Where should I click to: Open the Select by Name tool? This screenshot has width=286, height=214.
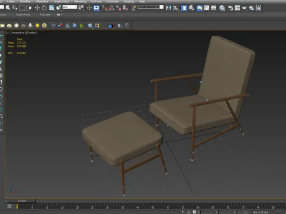[15, 8]
